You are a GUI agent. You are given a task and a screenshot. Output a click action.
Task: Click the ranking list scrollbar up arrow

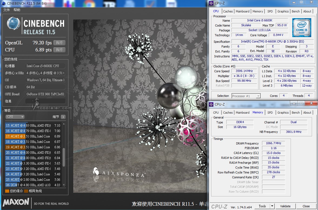pyautogui.click(x=64, y=124)
